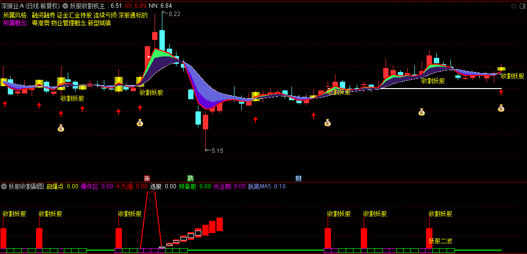Image resolution: width=527 pixels, height=254 pixels.
Task: Click the 所属风格 label
Action: (16, 15)
